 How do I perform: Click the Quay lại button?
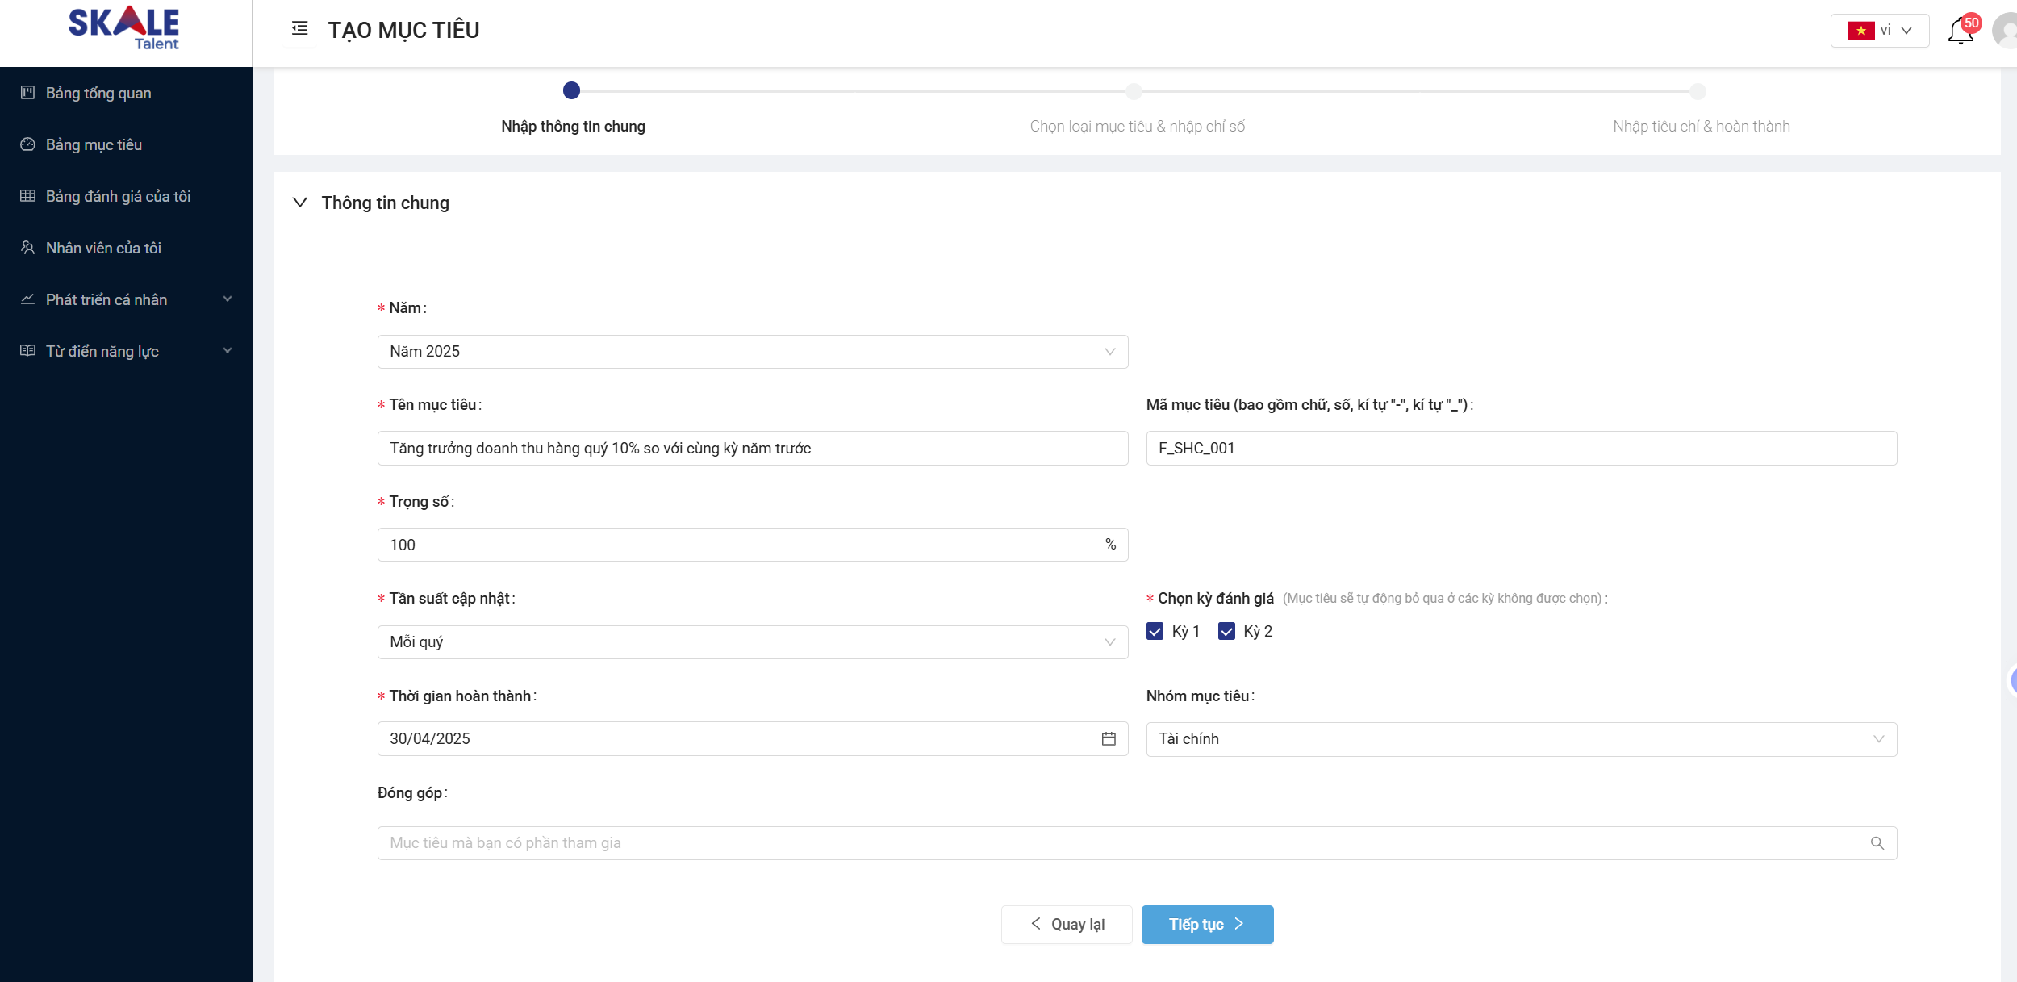coord(1067,925)
